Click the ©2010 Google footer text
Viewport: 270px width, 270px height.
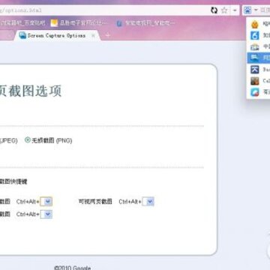72,268
